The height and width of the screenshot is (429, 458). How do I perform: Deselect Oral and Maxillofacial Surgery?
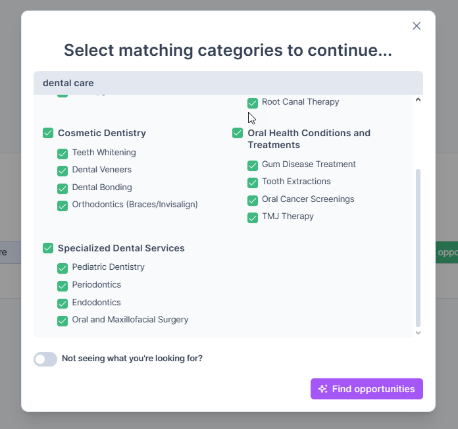click(63, 320)
